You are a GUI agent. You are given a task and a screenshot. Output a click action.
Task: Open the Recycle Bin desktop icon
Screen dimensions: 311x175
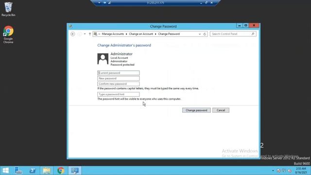pyautogui.click(x=8, y=9)
